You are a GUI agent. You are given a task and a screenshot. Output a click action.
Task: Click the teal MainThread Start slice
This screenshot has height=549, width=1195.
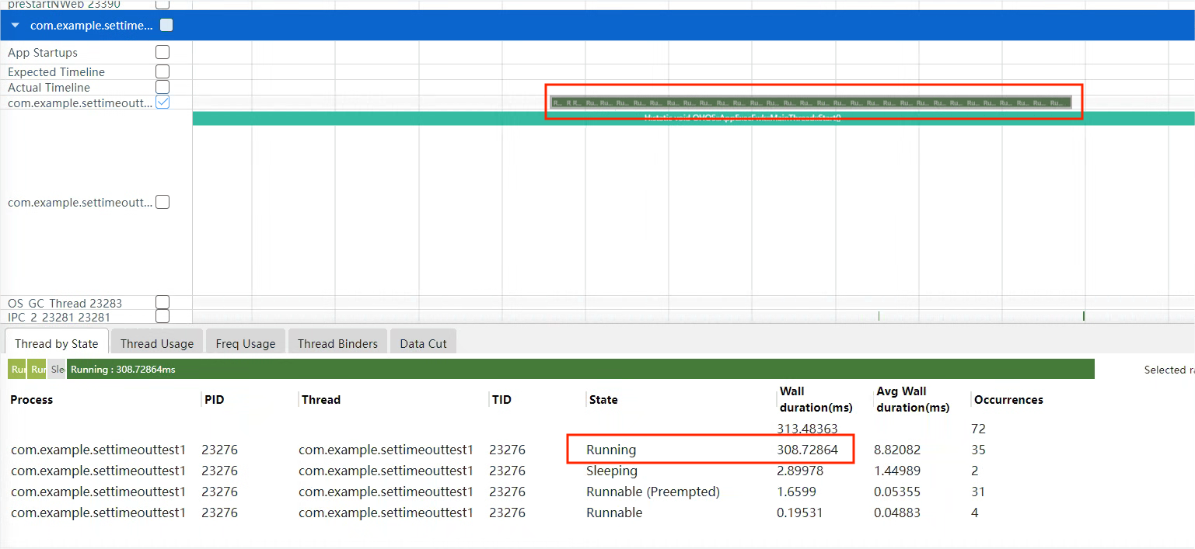pos(694,118)
